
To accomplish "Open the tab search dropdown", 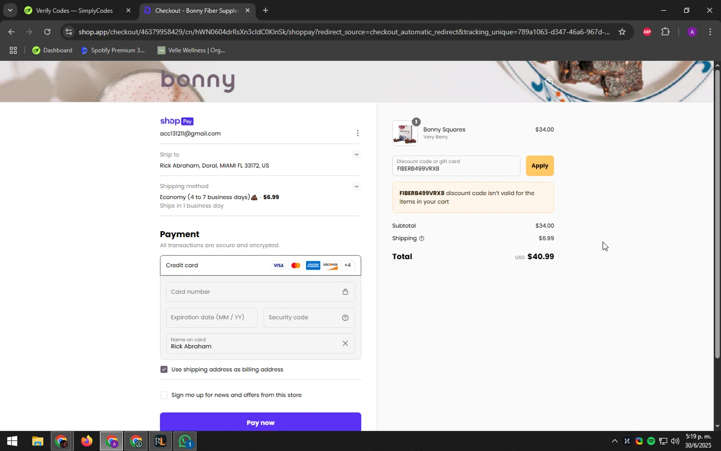I will coord(10,11).
